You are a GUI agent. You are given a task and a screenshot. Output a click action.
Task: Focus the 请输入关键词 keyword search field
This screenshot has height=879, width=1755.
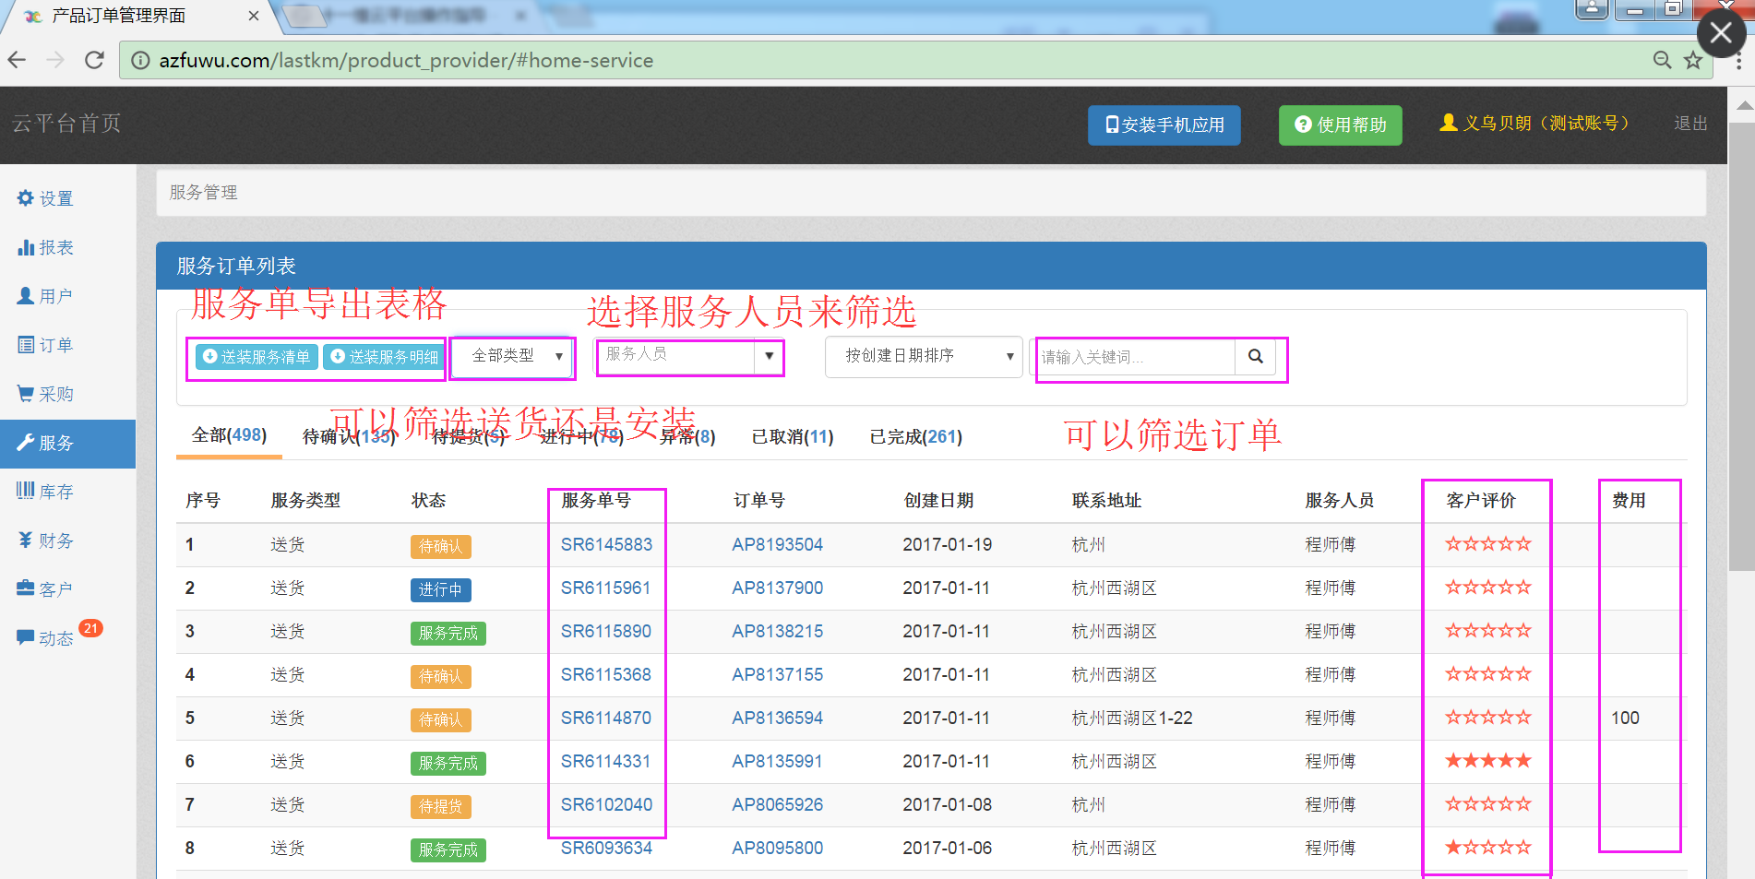(1135, 357)
